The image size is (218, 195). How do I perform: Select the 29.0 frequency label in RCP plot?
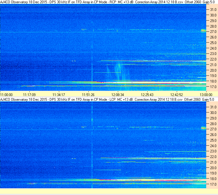pos(213,21)
